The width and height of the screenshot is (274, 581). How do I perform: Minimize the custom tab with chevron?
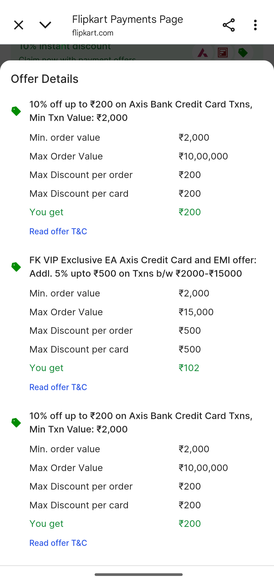45,25
